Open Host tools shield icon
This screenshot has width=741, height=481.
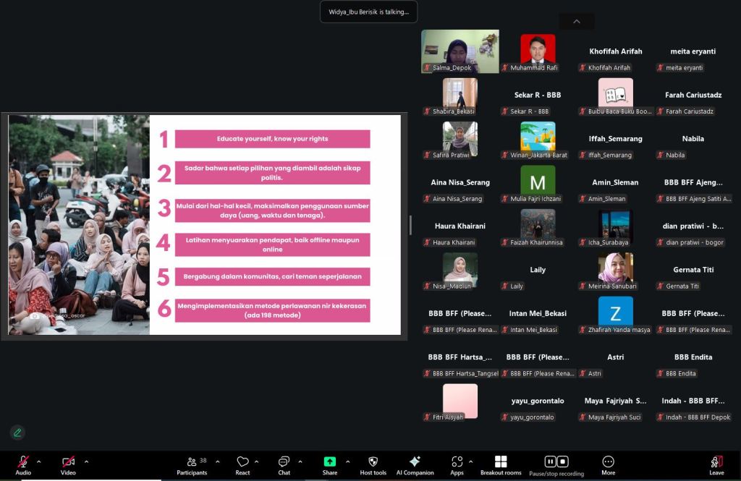(x=373, y=464)
